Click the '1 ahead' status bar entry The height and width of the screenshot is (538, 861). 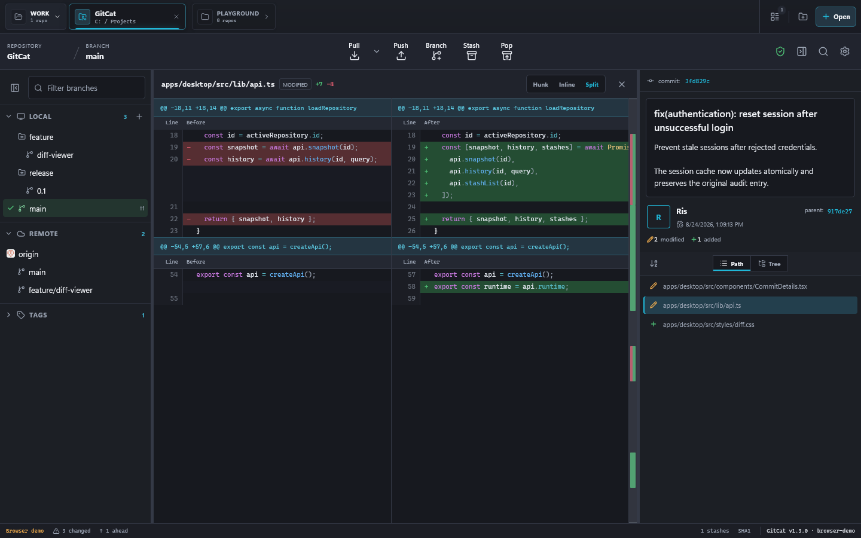tap(114, 531)
